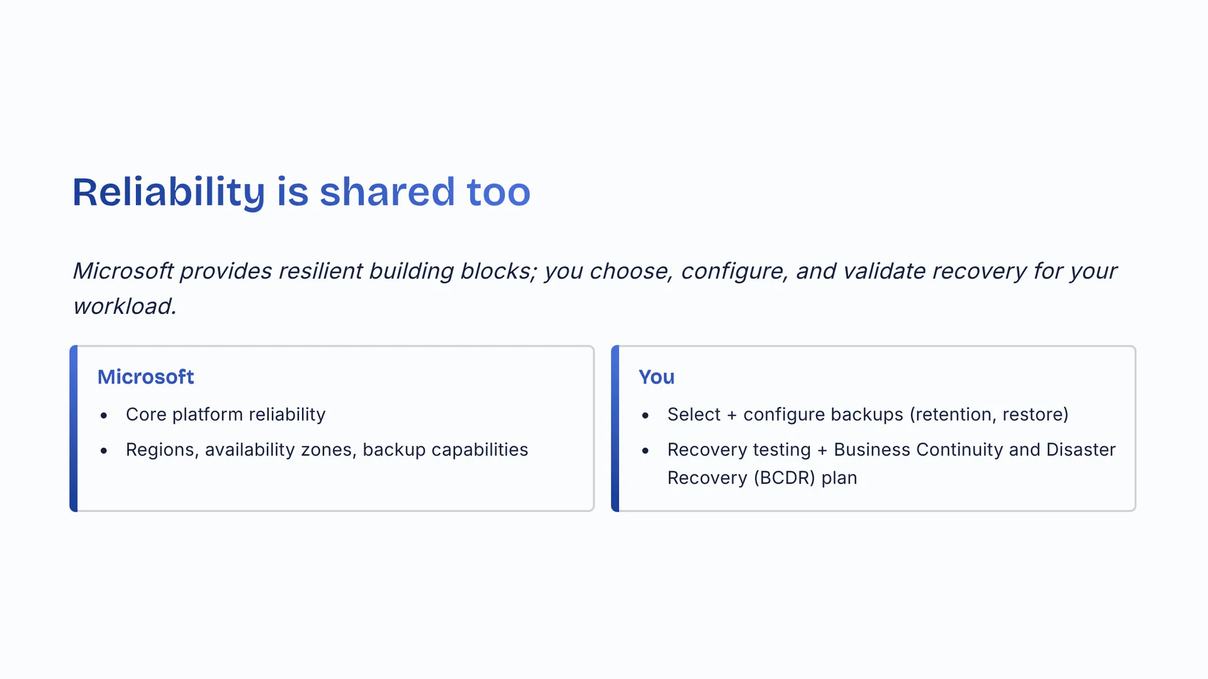This screenshot has width=1208, height=679.
Task: Click the "You" card heading
Action: [656, 377]
